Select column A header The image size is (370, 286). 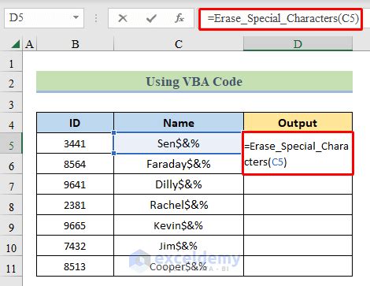30,44
